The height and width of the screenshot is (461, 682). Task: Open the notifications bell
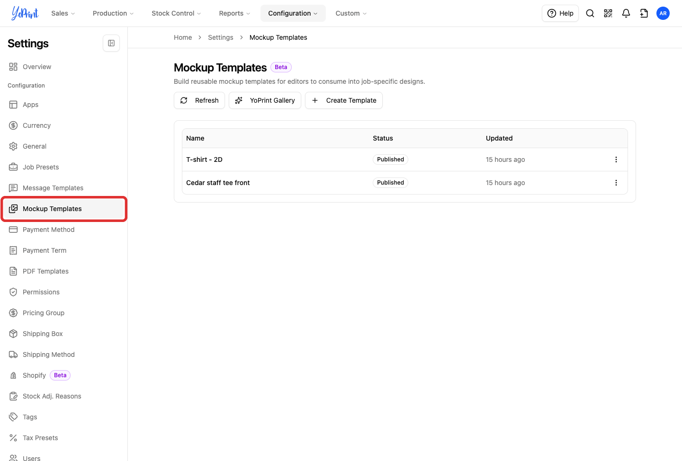pyautogui.click(x=626, y=13)
